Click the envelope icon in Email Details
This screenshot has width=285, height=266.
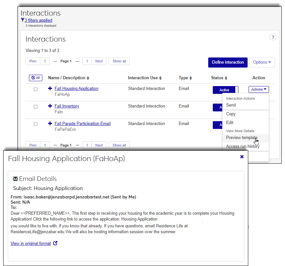pyautogui.click(x=15, y=179)
